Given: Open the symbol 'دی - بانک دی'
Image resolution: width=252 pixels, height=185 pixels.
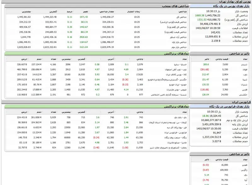Looking at the screenshot, I should click(x=180, y=118).
